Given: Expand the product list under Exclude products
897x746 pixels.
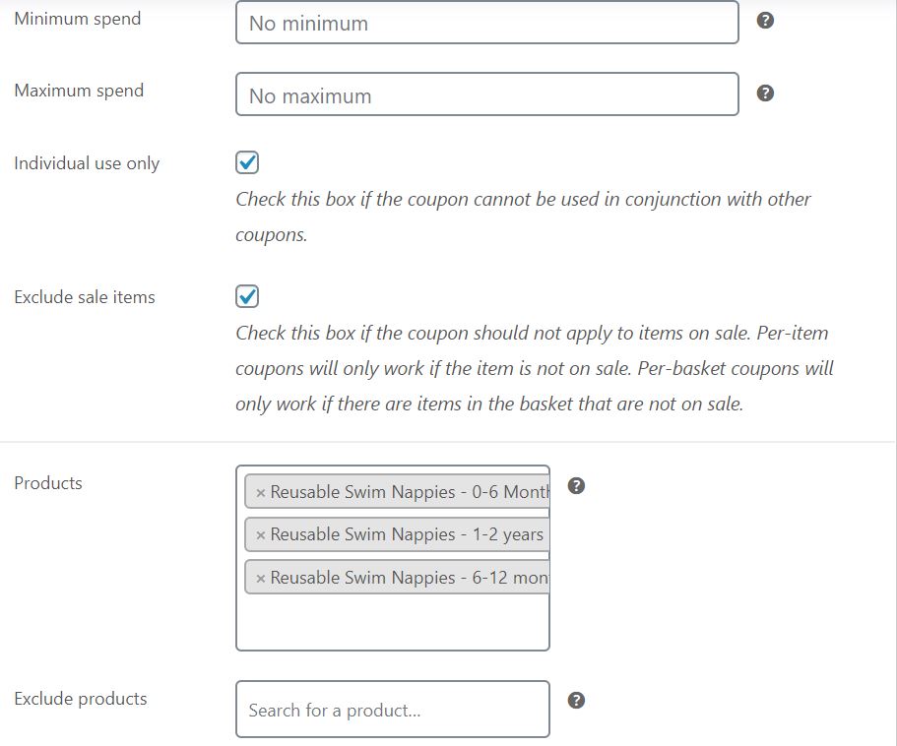Looking at the screenshot, I should point(391,709).
